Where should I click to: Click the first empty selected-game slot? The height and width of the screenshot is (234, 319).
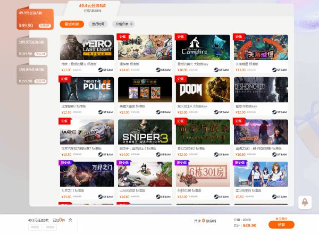click(35, 227)
